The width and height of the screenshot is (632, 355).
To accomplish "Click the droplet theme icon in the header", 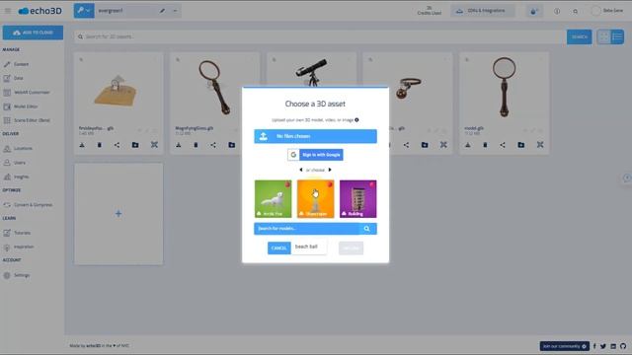I will pos(533,11).
